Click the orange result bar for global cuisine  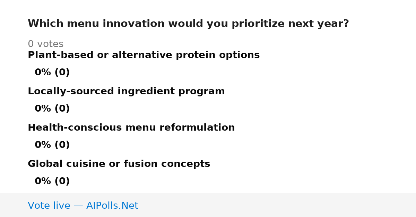(28, 181)
